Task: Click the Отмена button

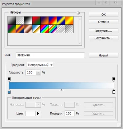Action: (x=104, y=22)
